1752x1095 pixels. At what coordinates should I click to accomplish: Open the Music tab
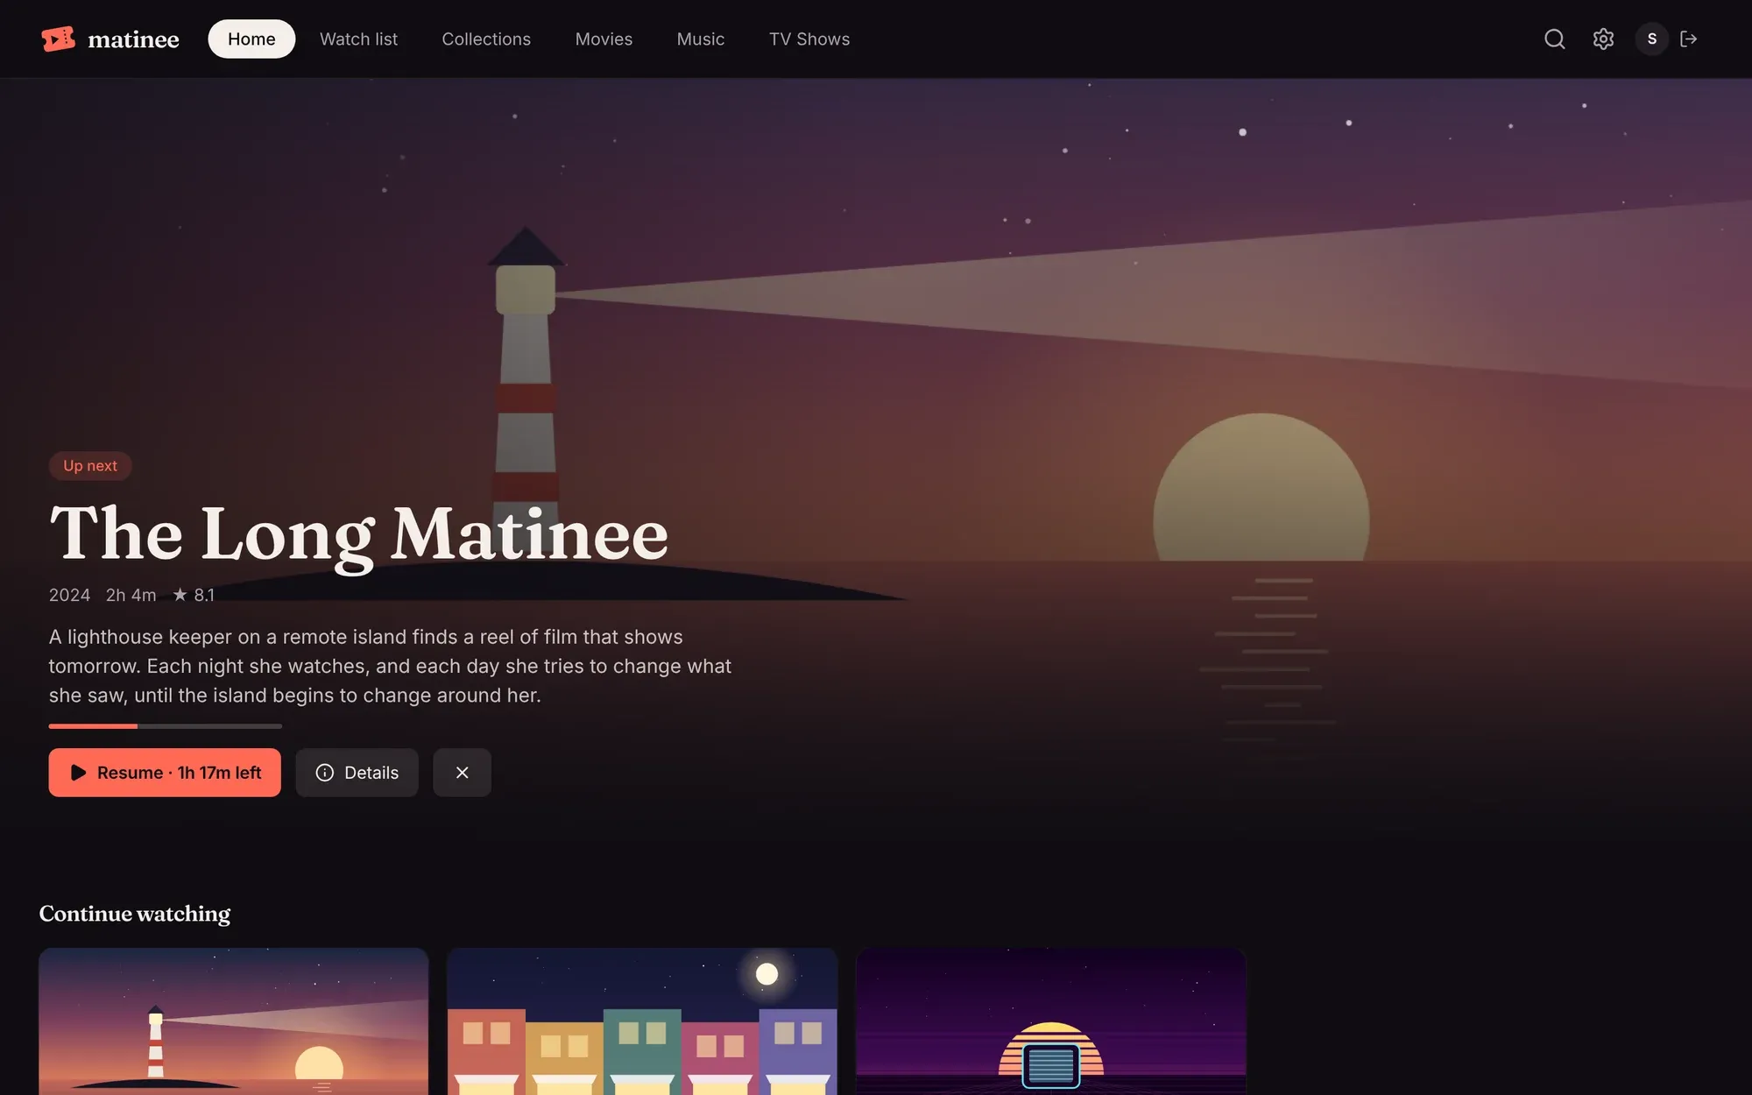701,39
